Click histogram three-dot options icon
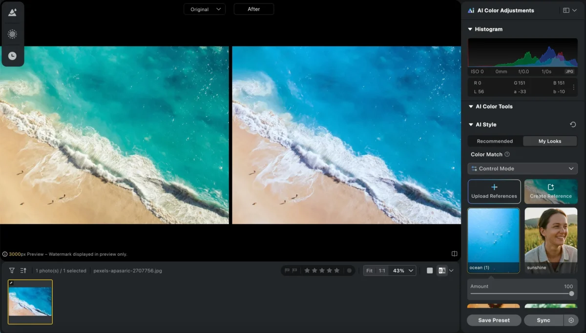 click(573, 87)
